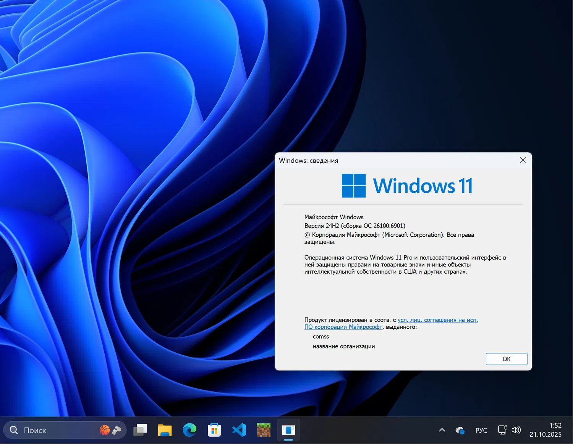
Task: Open the volume control in system tray
Action: [x=516, y=430]
